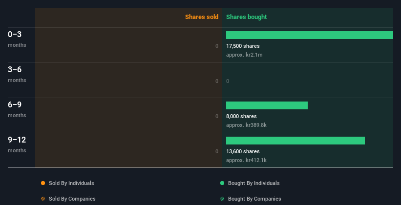Select the 9–12 months row label
This screenshot has height=205, width=401.
[17, 144]
